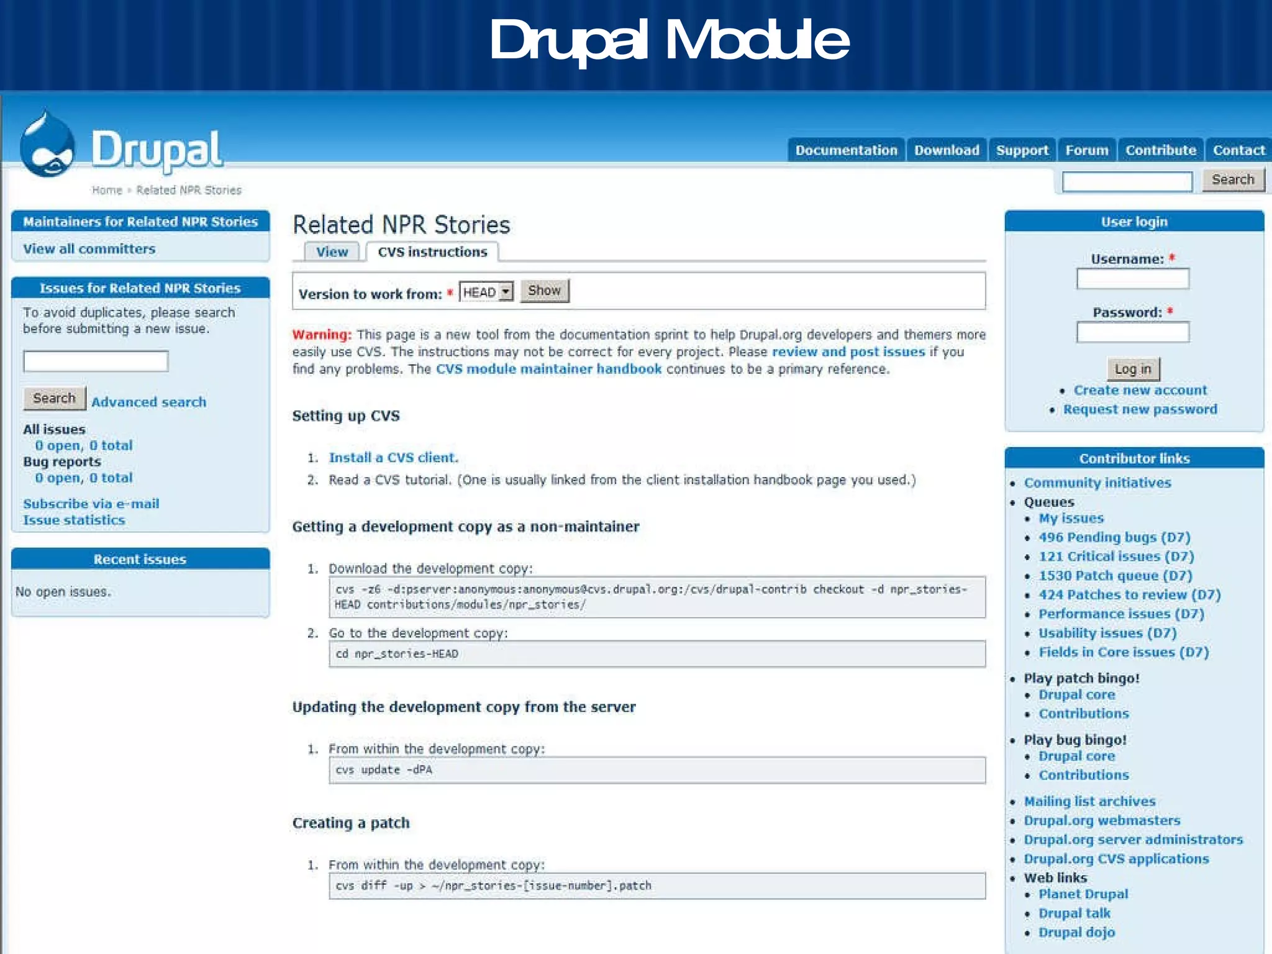Switch to the View tab
This screenshot has width=1272, height=954.
[332, 252]
